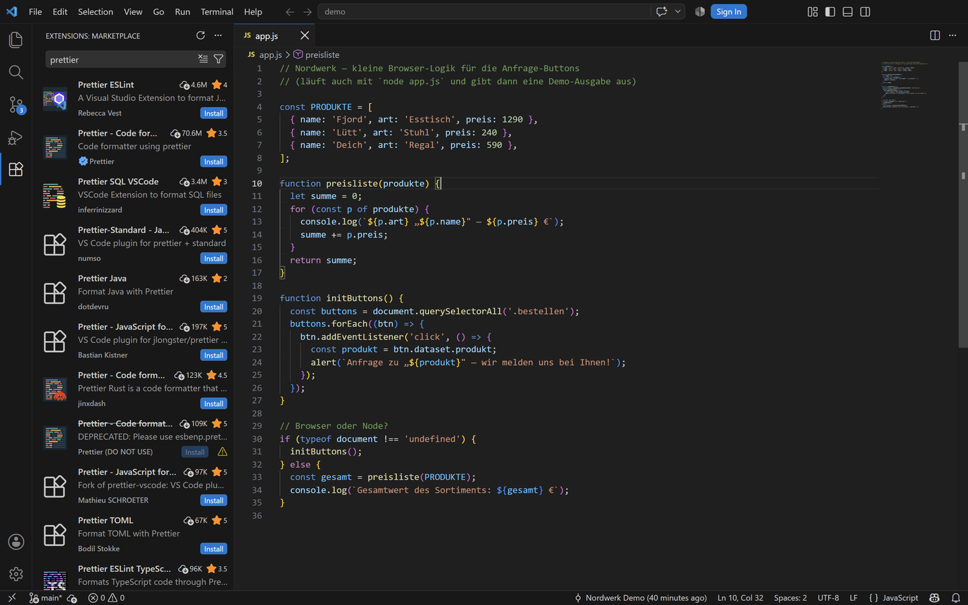Open the preisliste breadcrumb symbol

[x=317, y=54]
